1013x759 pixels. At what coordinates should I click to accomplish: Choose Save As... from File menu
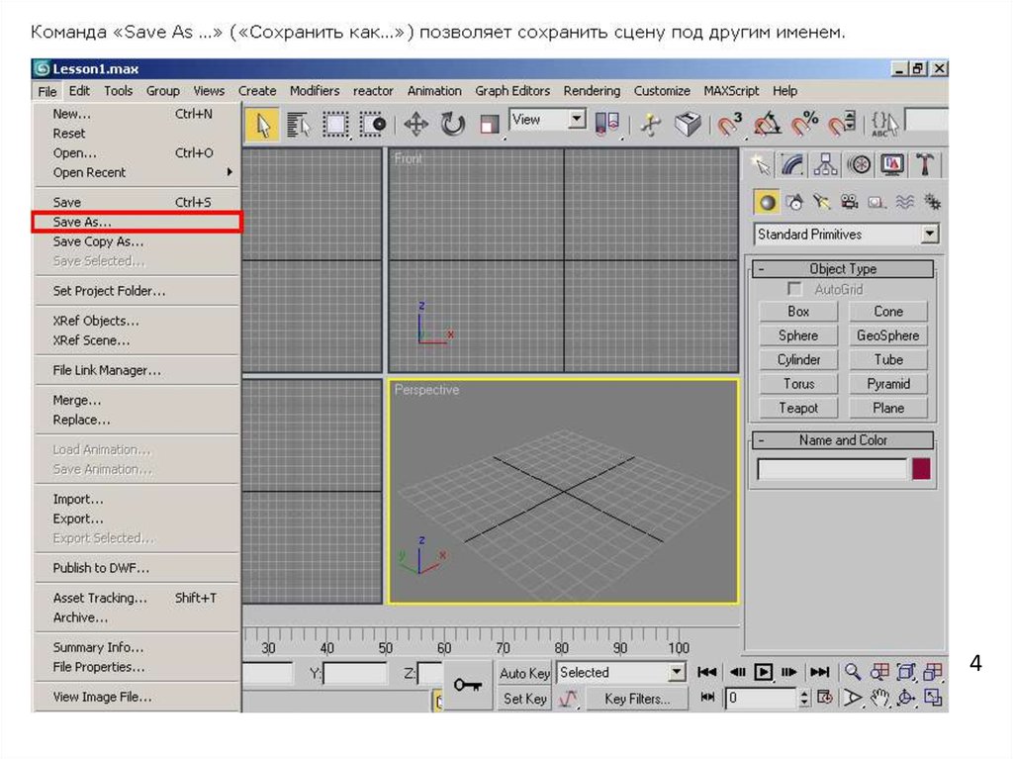pyautogui.click(x=82, y=223)
